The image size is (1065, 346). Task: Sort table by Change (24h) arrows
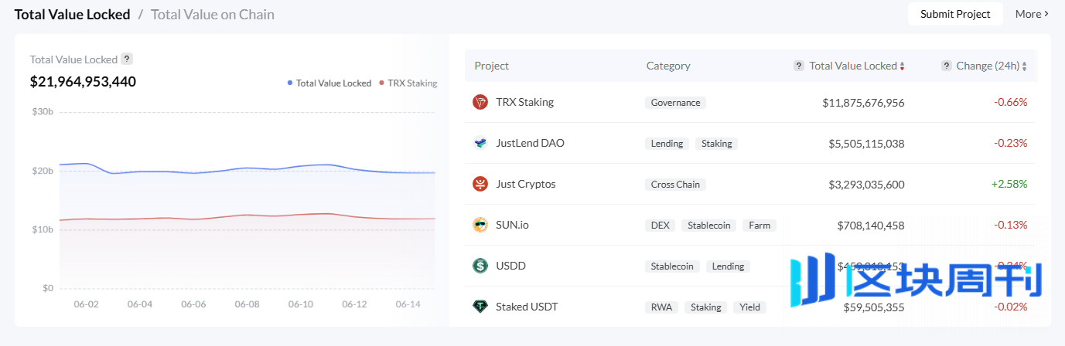click(x=1025, y=66)
